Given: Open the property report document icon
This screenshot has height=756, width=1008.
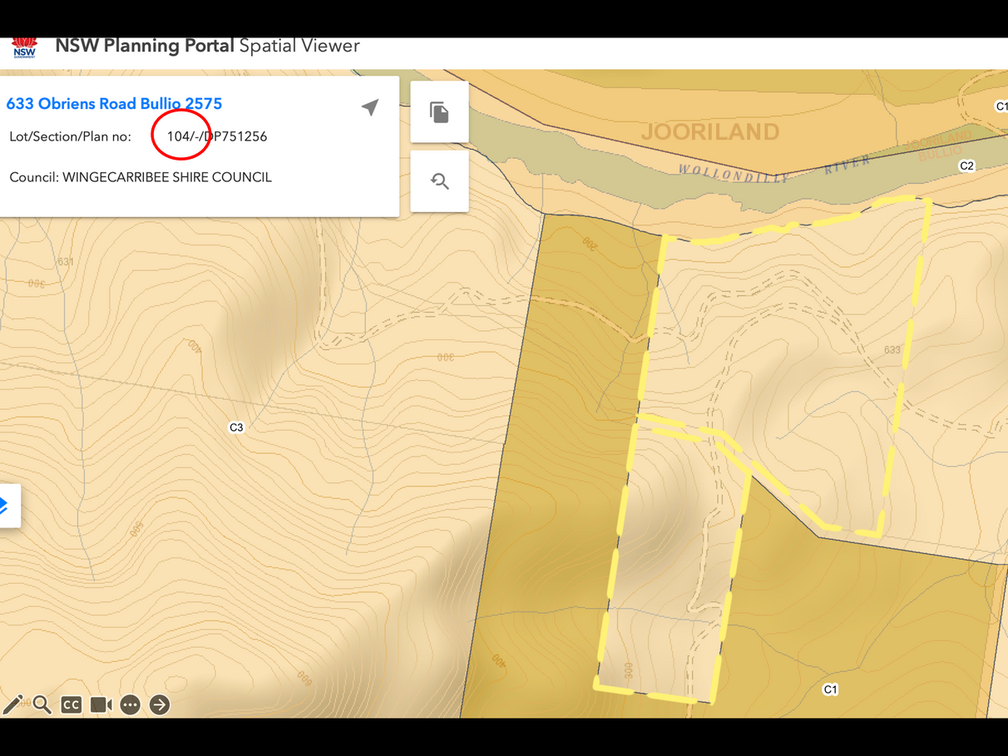Looking at the screenshot, I should [439, 112].
